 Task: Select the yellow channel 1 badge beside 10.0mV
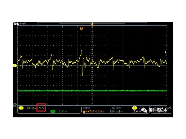pyautogui.click(x=21, y=108)
